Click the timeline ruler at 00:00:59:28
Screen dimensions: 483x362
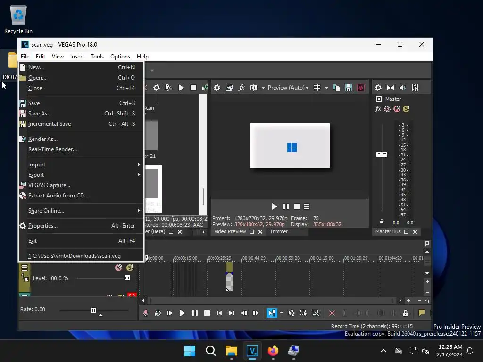[x=288, y=258]
